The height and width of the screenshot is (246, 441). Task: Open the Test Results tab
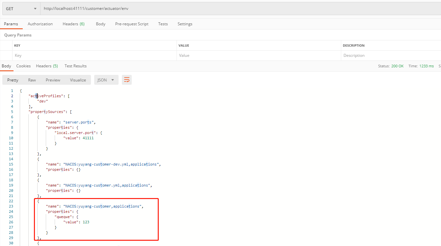[75, 66]
